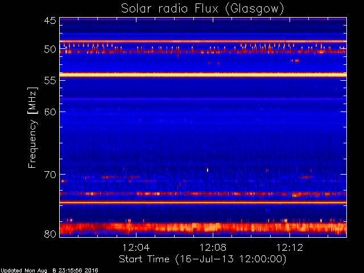Click the broad red emission band near 79 MHz

click(x=203, y=228)
